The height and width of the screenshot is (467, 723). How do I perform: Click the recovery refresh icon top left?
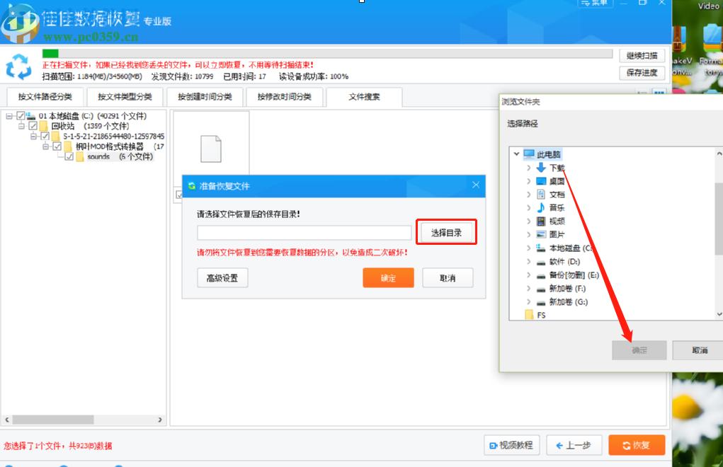[19, 66]
